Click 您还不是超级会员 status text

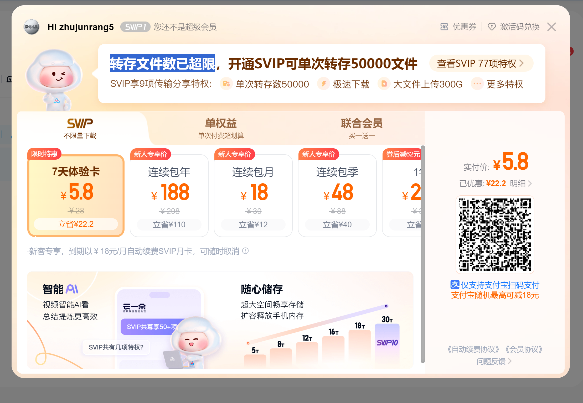click(185, 27)
